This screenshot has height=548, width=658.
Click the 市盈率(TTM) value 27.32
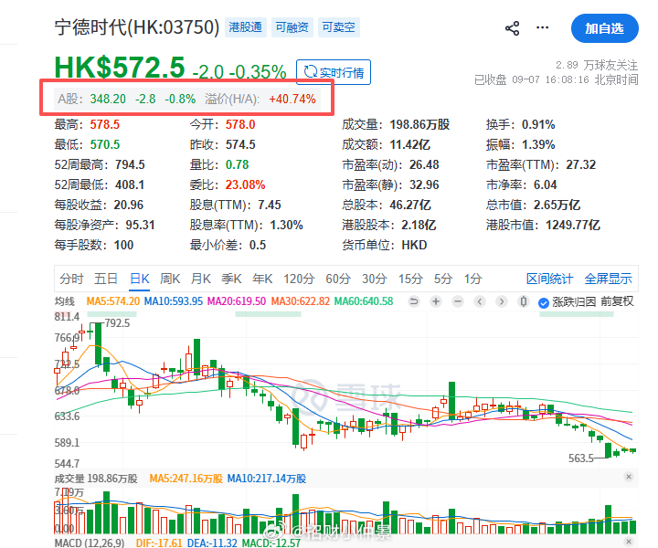click(581, 164)
